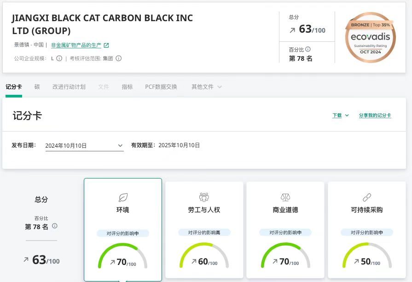Click the chain link icon on 可持续采购 card

click(367, 197)
